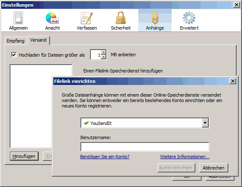Open the Sicherheit padlock icon
242x187 pixels.
(x=121, y=17)
